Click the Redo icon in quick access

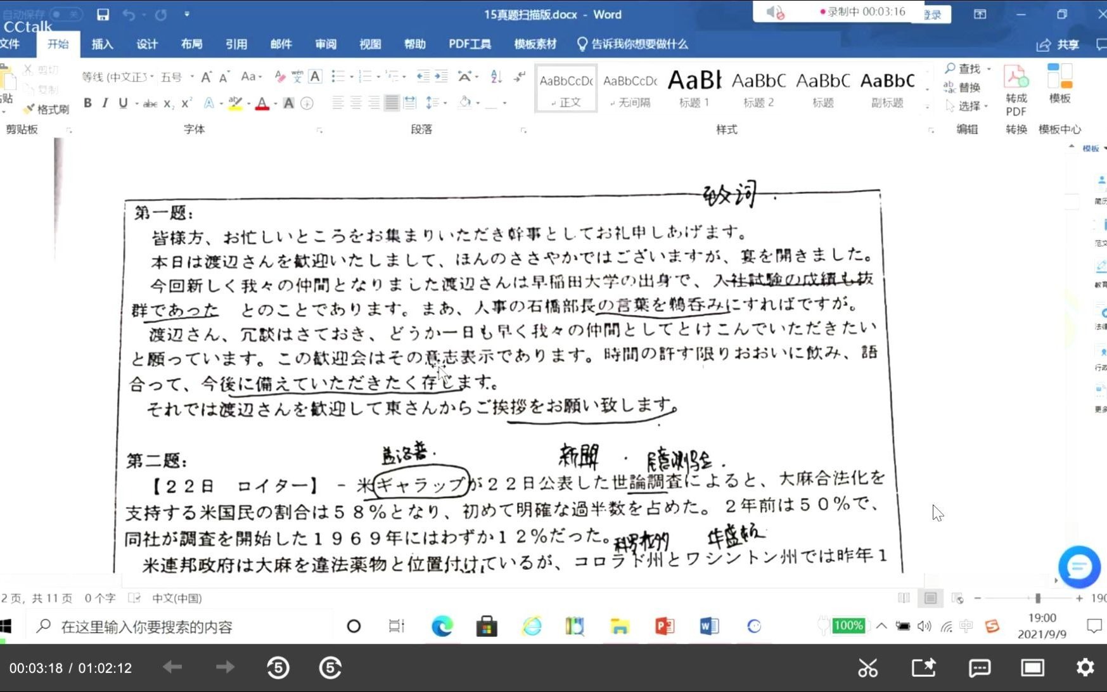click(161, 15)
